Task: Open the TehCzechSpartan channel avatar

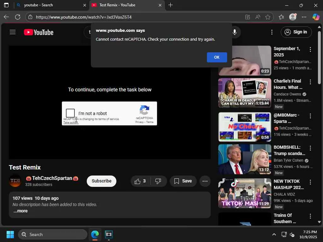Action: pos(15,181)
